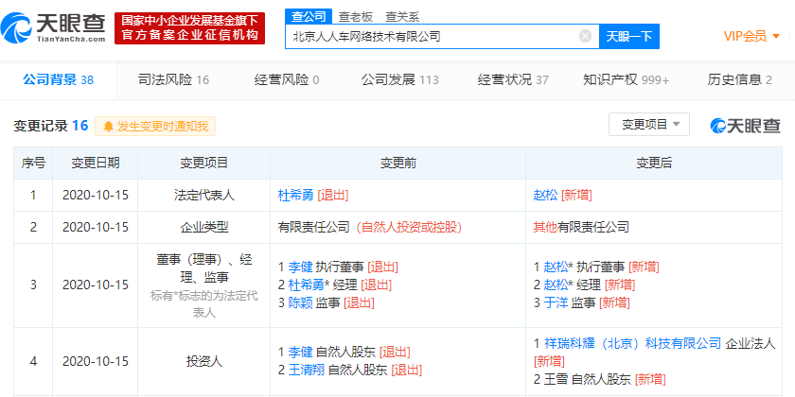Open 赵松 link in 法定代表人 row

(x=545, y=195)
